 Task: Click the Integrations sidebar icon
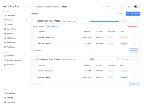click(5, 42)
